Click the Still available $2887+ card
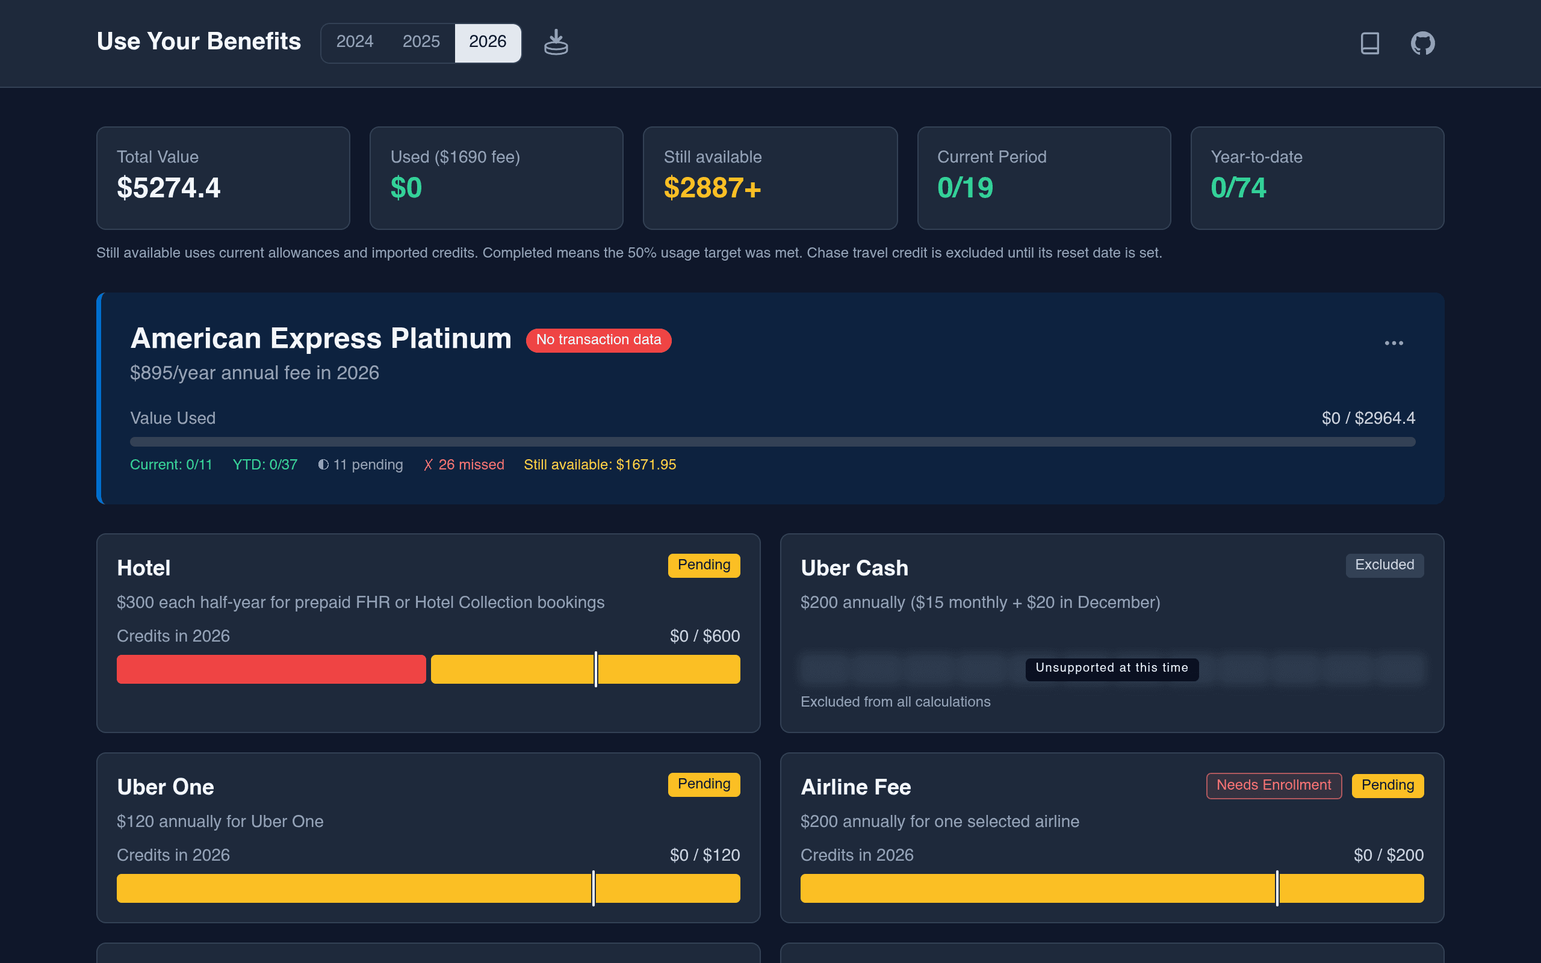The height and width of the screenshot is (963, 1541). click(770, 178)
